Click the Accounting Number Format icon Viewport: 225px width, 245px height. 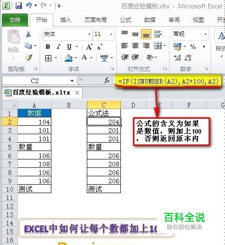pos(177,47)
